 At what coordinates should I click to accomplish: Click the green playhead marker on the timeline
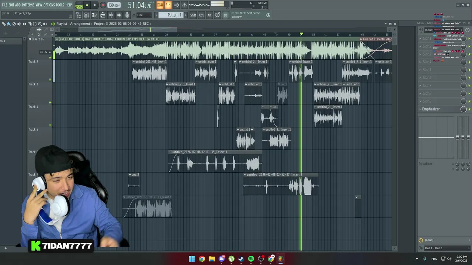click(301, 34)
